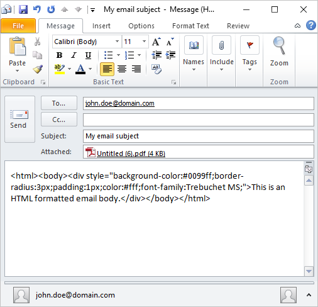Toggle Bold formatting
This screenshot has height=307, width=318.
(x=59, y=55)
